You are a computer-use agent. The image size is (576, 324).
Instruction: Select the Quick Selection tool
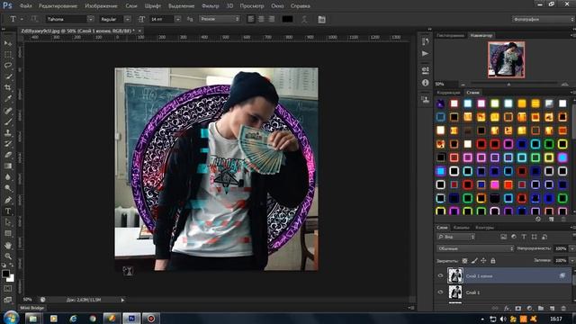coord(8,76)
